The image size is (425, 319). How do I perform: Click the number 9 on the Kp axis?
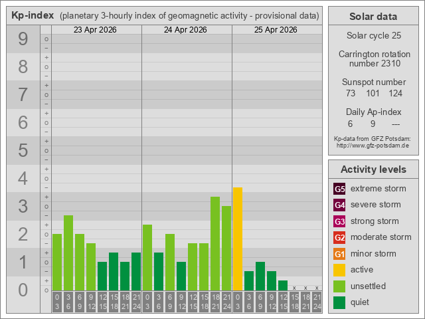[x=23, y=39]
